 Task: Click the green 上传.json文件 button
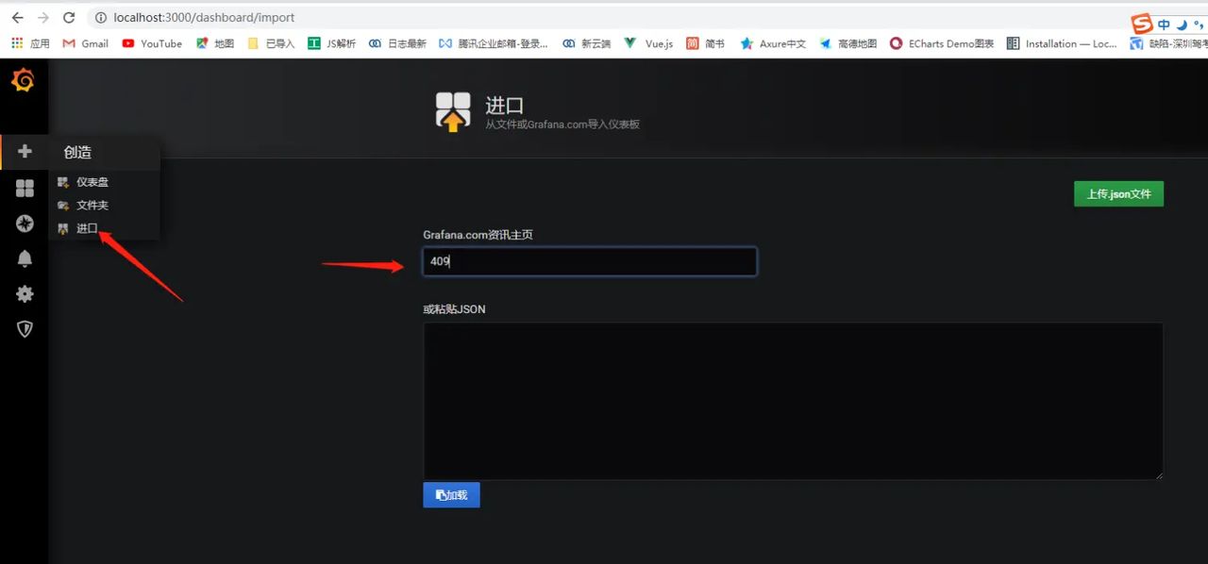point(1118,193)
